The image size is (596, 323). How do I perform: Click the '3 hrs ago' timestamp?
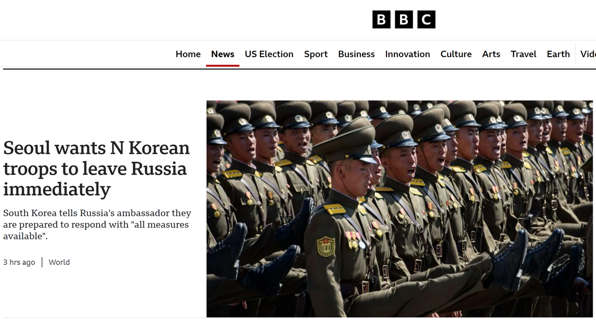coord(19,262)
